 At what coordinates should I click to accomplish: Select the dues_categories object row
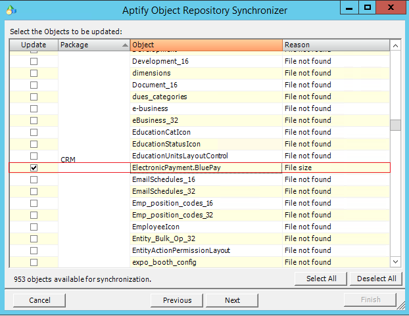coord(206,97)
